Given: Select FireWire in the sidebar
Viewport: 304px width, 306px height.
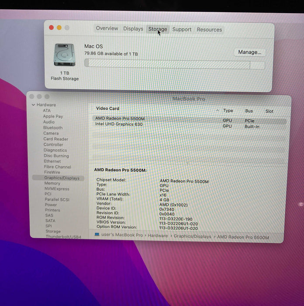Looking at the screenshot, I should (52, 172).
